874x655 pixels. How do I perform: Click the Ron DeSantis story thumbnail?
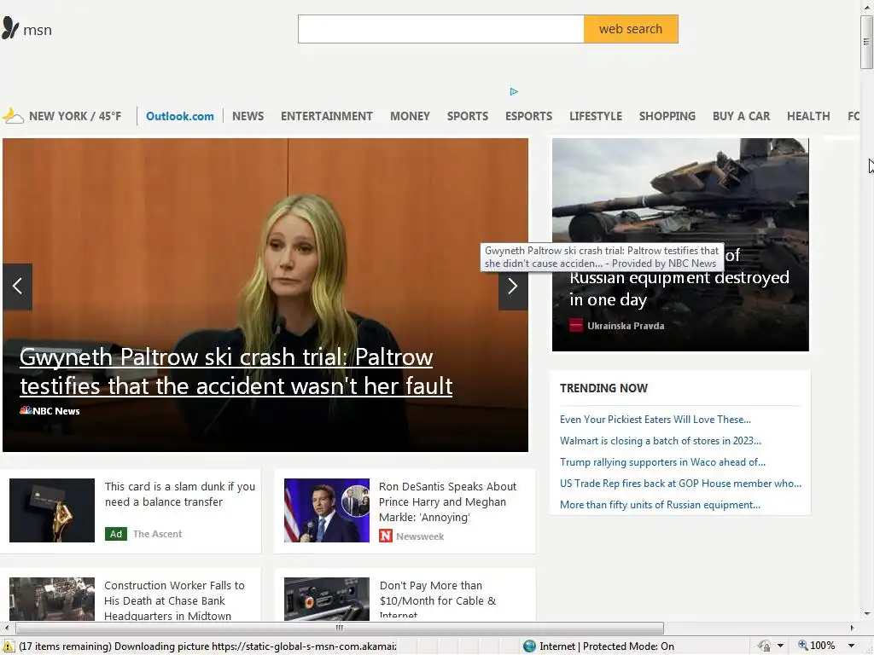tap(327, 510)
